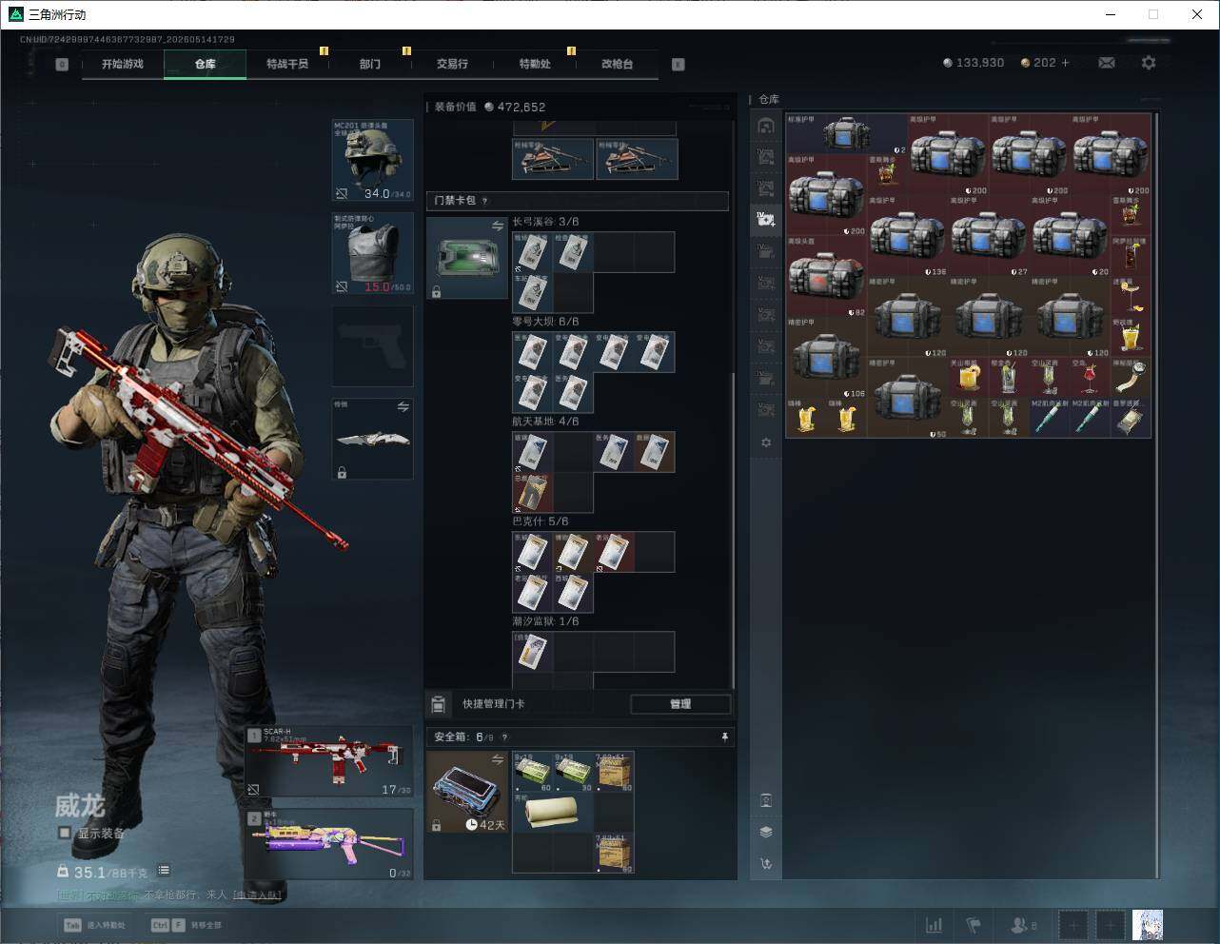Click the 申请入队 link in chat

tap(258, 895)
